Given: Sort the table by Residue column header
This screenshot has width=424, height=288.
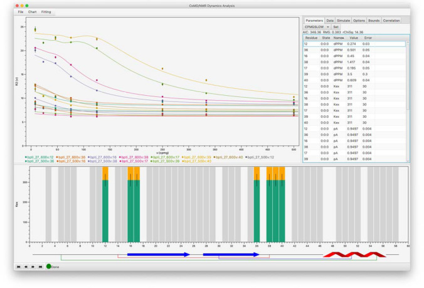Looking at the screenshot, I should point(310,38).
